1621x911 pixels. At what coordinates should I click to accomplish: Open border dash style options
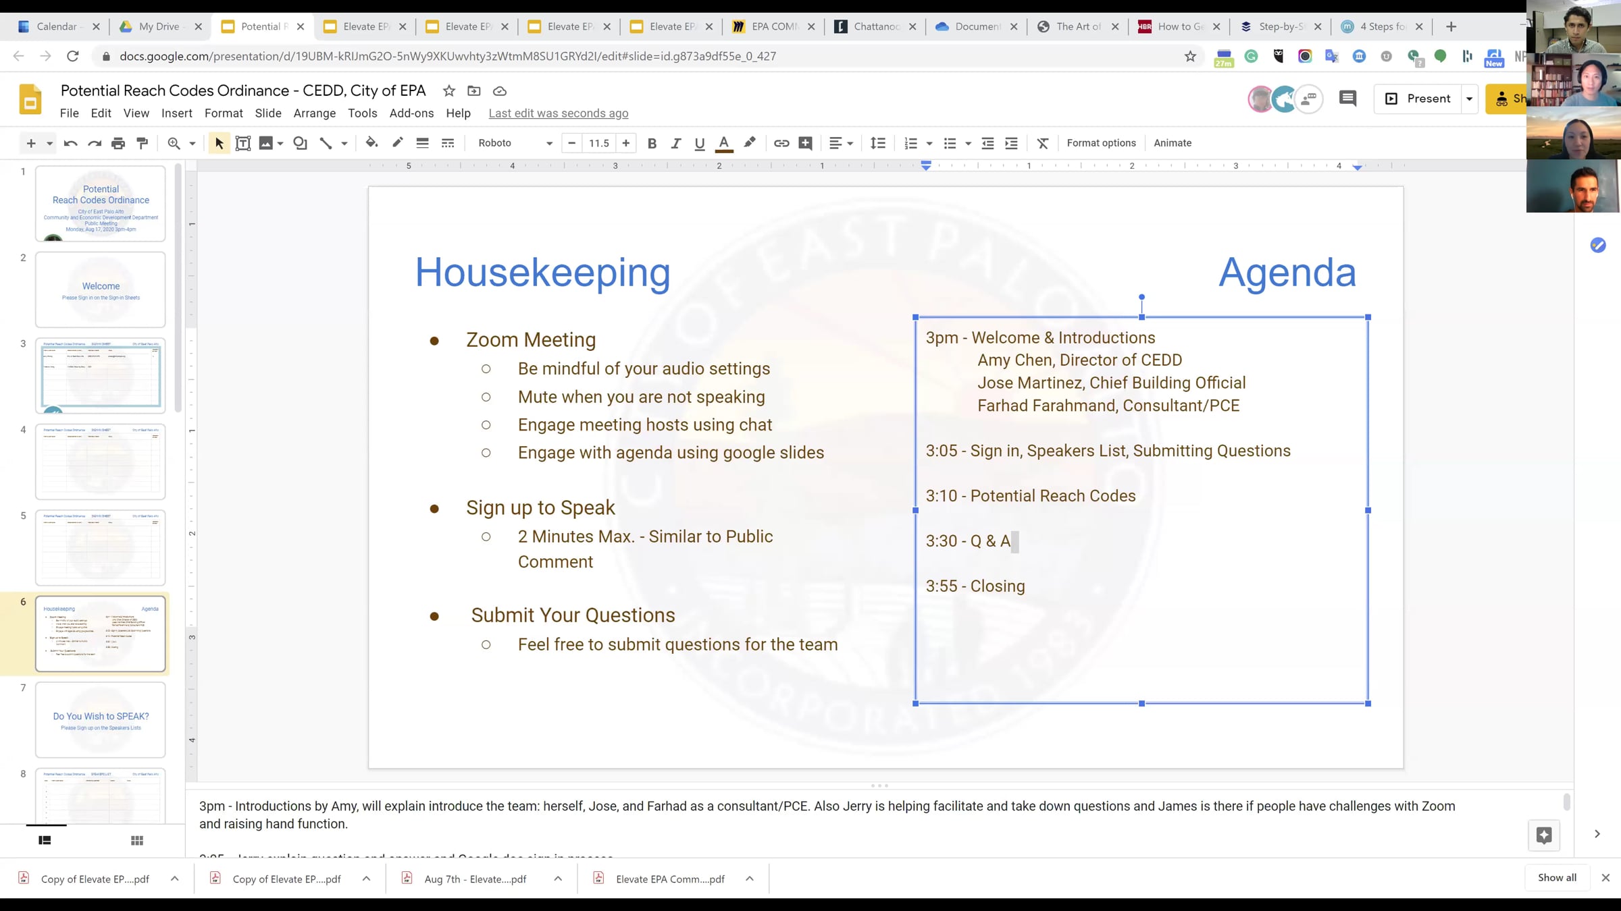pos(448,143)
